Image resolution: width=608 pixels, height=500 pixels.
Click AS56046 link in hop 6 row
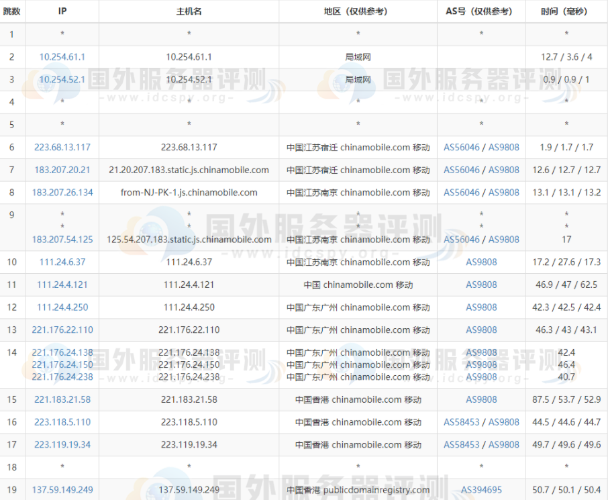[x=462, y=147]
